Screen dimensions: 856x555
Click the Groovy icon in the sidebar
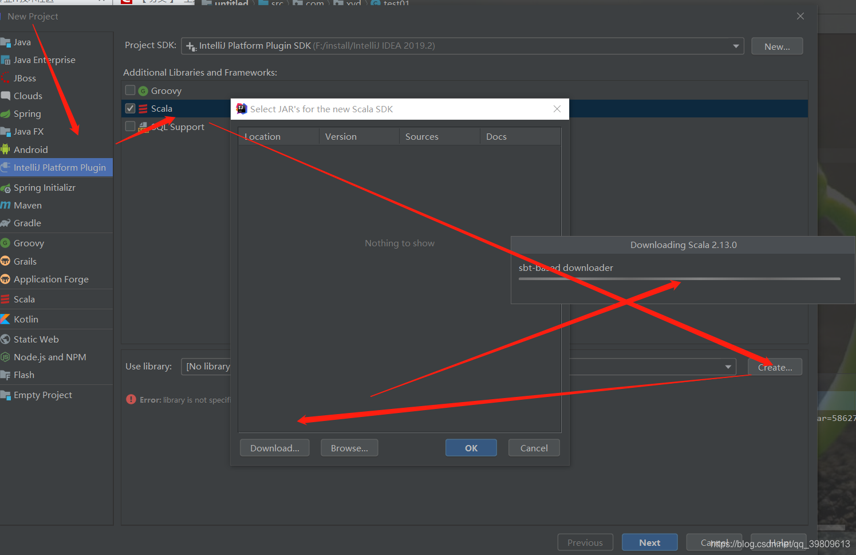[6, 243]
